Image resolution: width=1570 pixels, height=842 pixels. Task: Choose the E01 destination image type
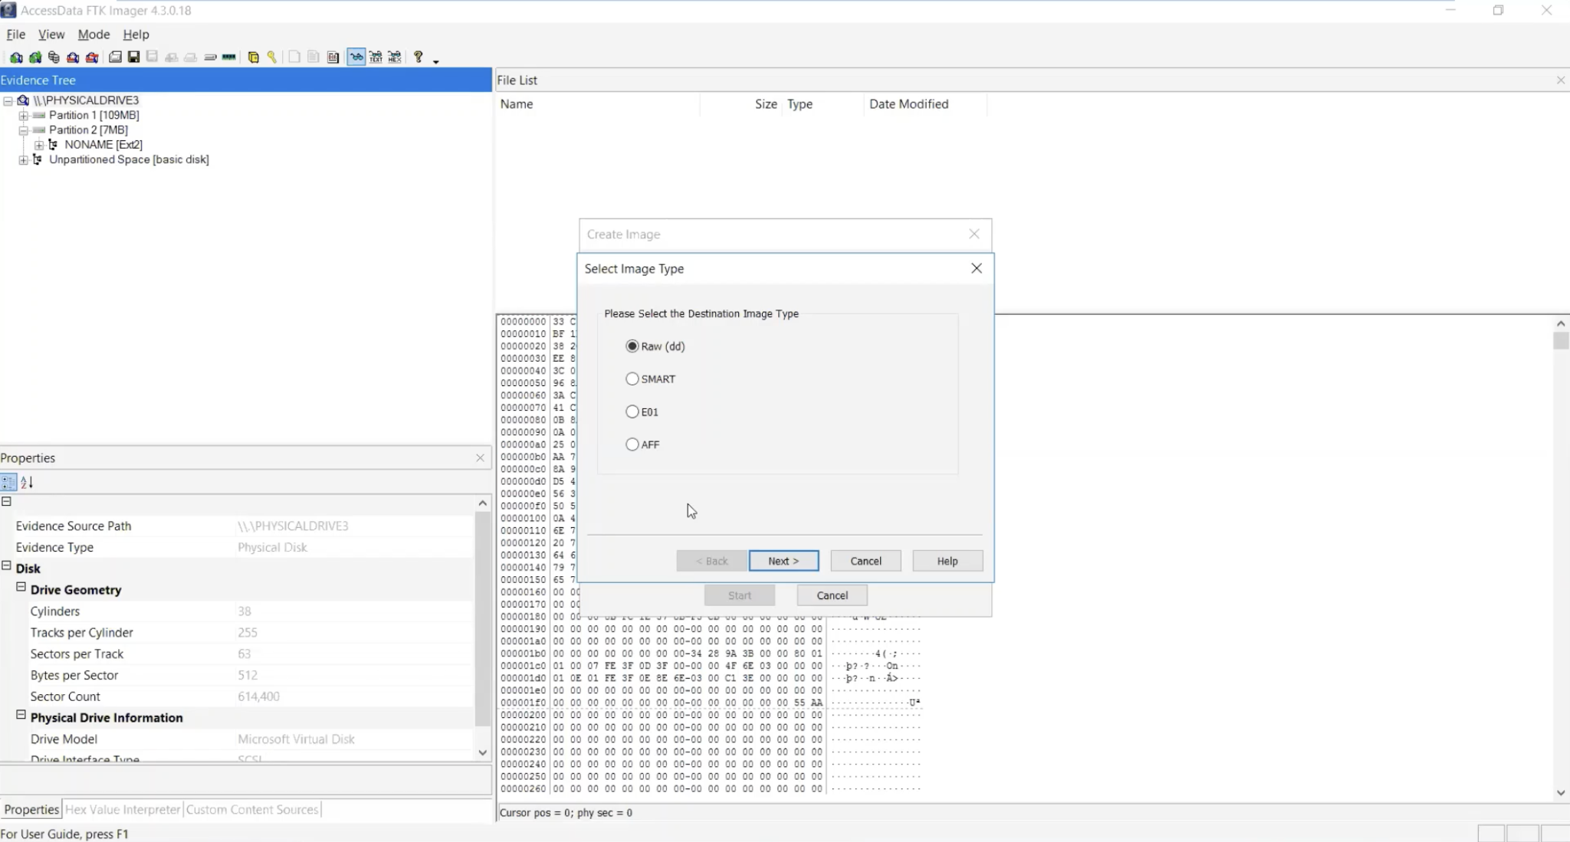coord(632,411)
